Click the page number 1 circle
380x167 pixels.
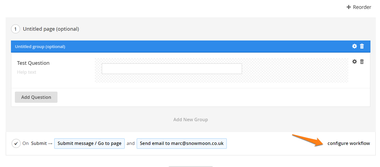[x=15, y=29]
